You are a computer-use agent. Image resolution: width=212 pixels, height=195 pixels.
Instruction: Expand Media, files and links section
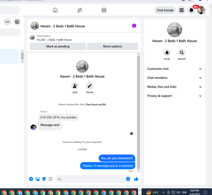tap(174, 87)
